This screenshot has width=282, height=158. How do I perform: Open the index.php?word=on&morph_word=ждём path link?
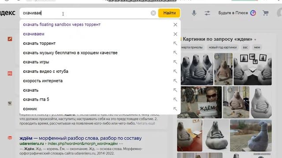(x=82, y=144)
